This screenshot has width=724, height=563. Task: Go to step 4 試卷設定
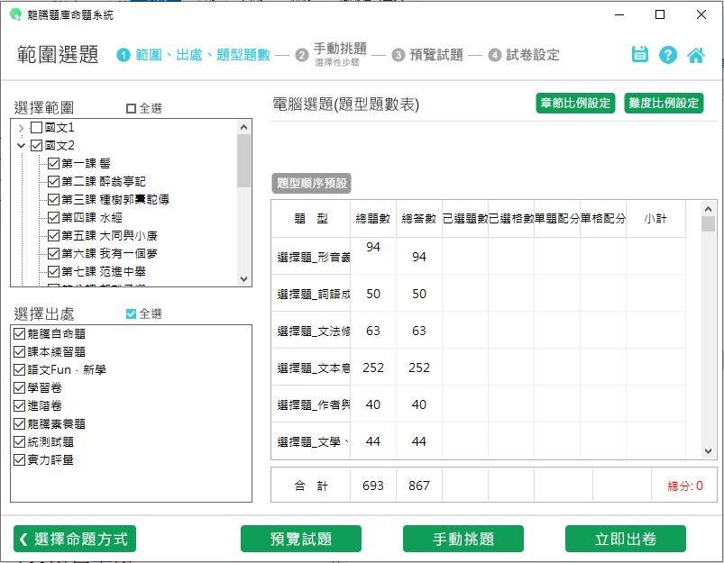(524, 55)
